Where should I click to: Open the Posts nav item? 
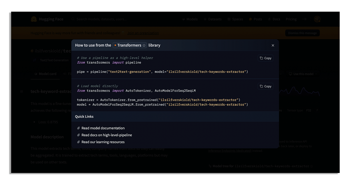[255, 19]
